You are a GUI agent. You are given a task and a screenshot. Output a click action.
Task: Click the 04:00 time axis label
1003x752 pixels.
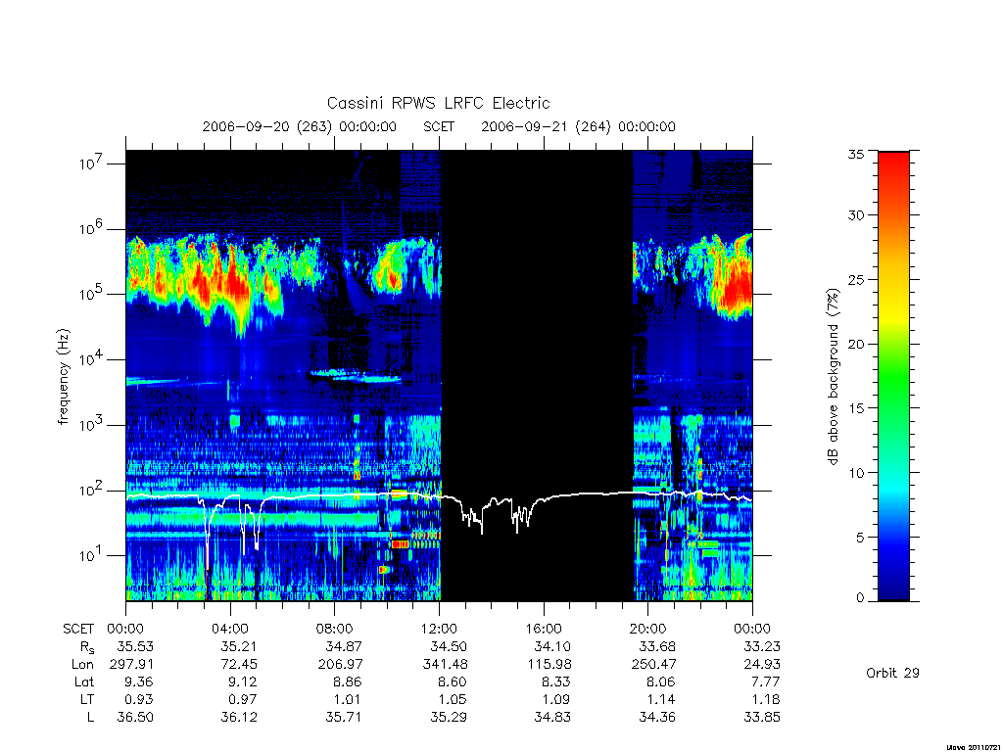coord(229,629)
